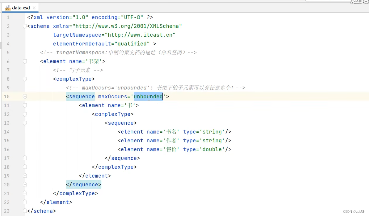
Task: Collapse the inner sequence fold on line 13
Action: tap(25, 123)
